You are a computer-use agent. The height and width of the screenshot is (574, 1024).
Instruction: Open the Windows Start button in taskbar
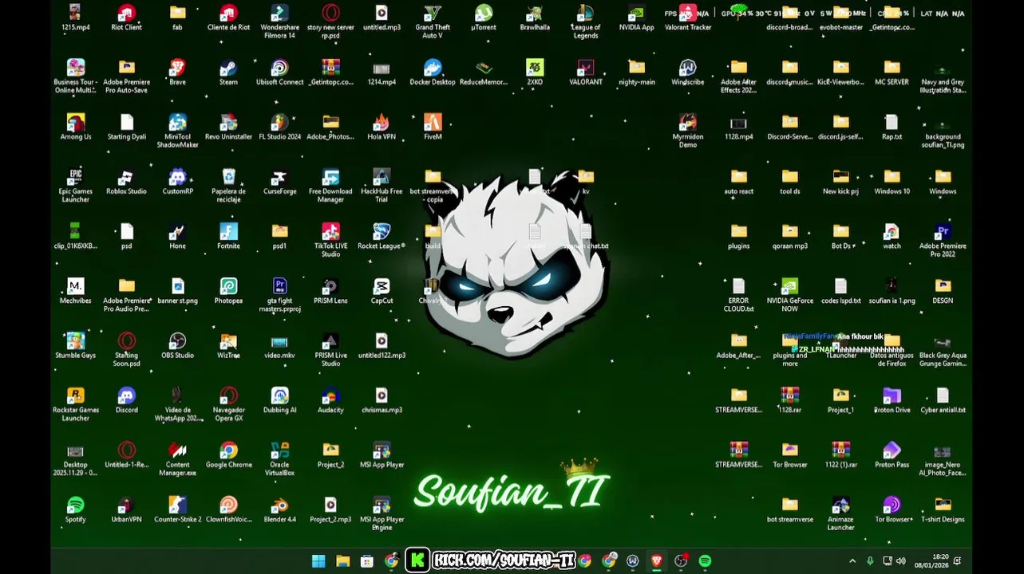318,561
